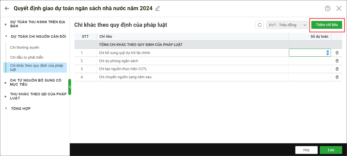Click the 'Thêm chỉ tiêu' button
Image resolution: width=347 pixels, height=156 pixels.
coord(327,25)
